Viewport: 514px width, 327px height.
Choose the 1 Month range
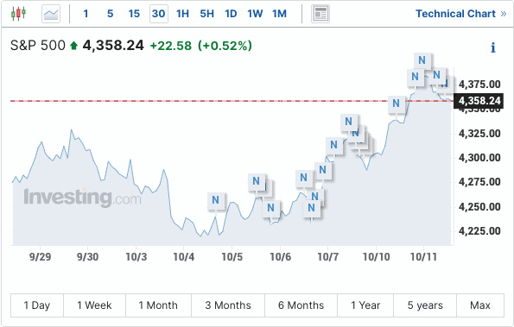coord(158,305)
